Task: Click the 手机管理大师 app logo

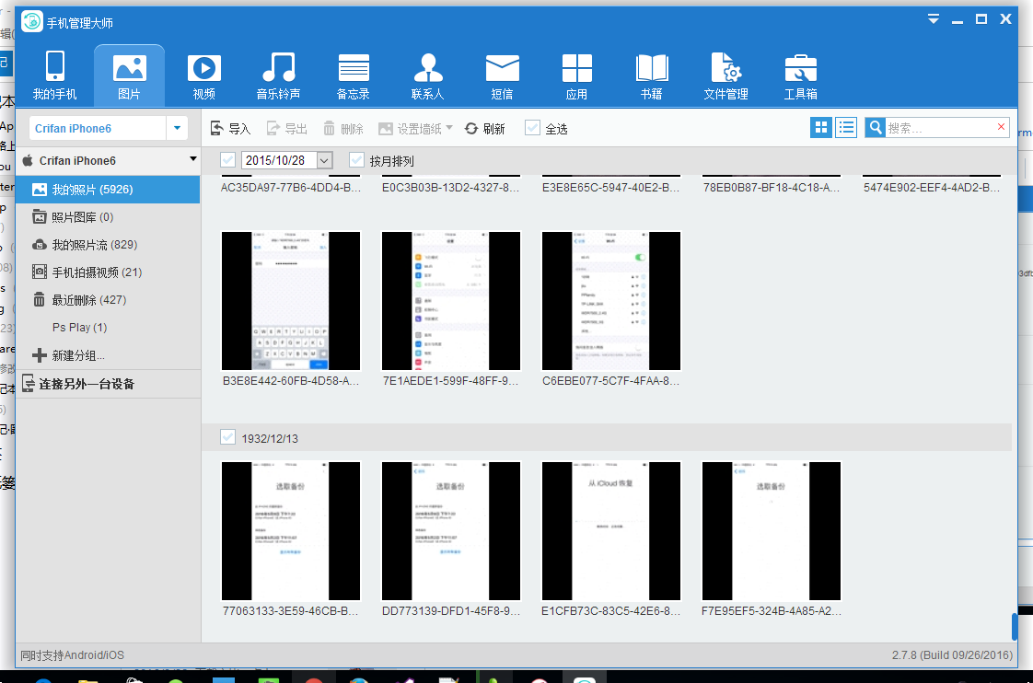Action: coord(31,22)
